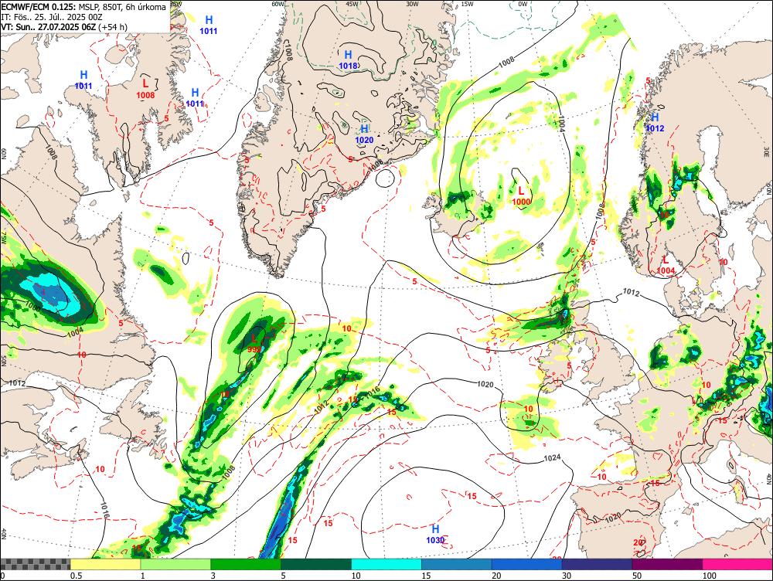Click the grey checkered 0–0.5 legend swatch

coord(35,564)
